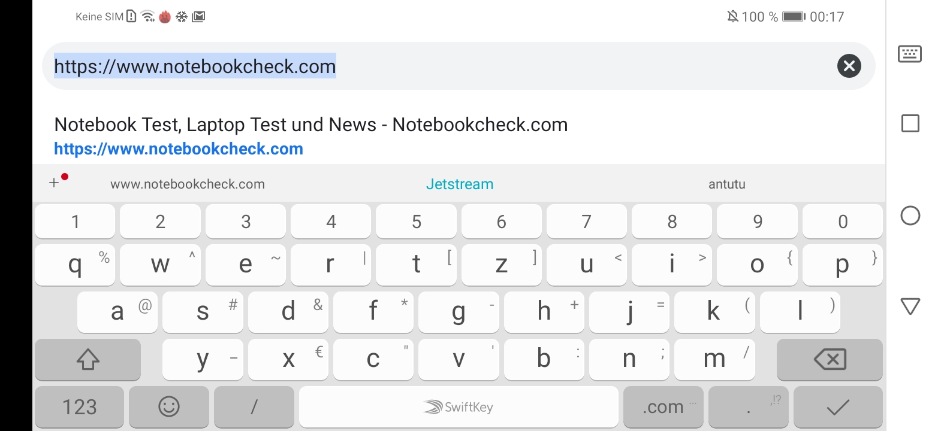The width and height of the screenshot is (935, 431).
Task: Tap the SwiftKey space bar
Action: tap(459, 407)
